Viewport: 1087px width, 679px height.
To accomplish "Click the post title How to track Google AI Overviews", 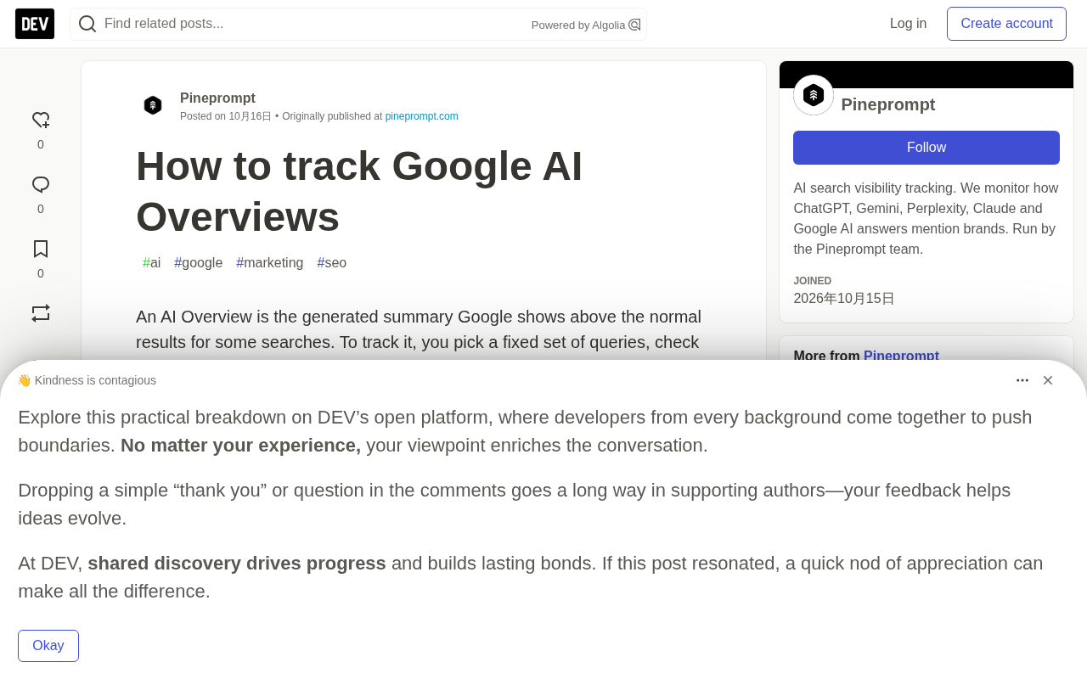I will point(359,191).
